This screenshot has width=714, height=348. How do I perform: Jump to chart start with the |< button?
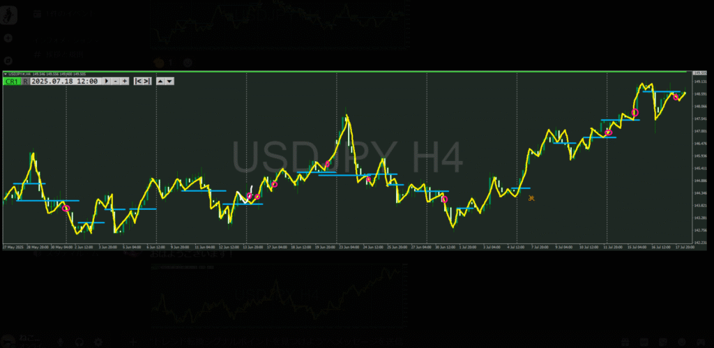138,81
